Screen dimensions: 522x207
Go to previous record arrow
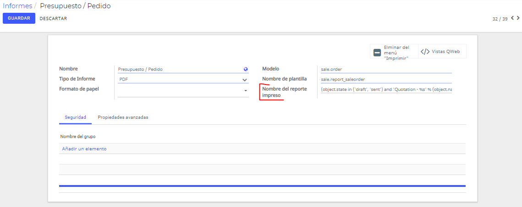tap(512, 18)
